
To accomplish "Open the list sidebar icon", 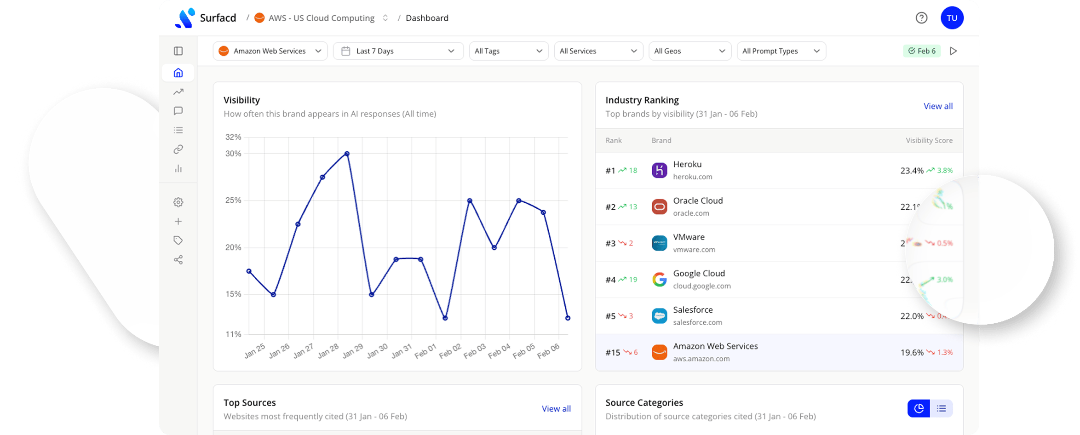I will (x=178, y=130).
